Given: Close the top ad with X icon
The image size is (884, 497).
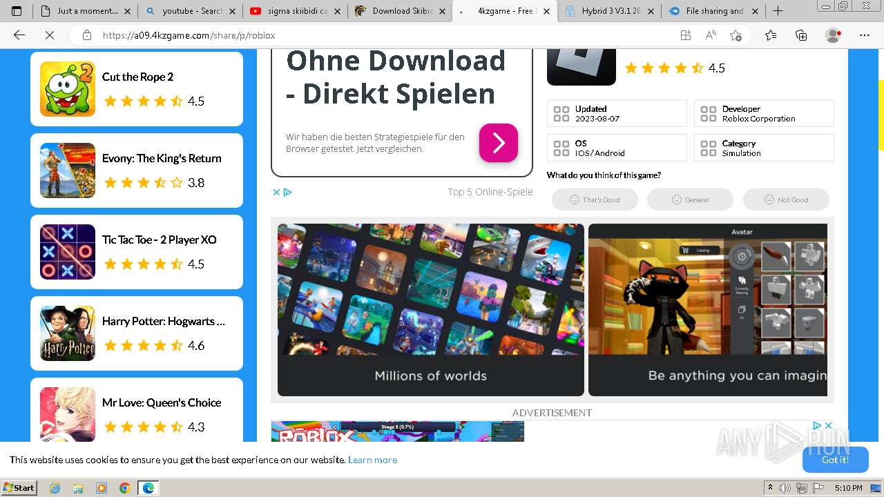Looking at the screenshot, I should coord(276,192).
